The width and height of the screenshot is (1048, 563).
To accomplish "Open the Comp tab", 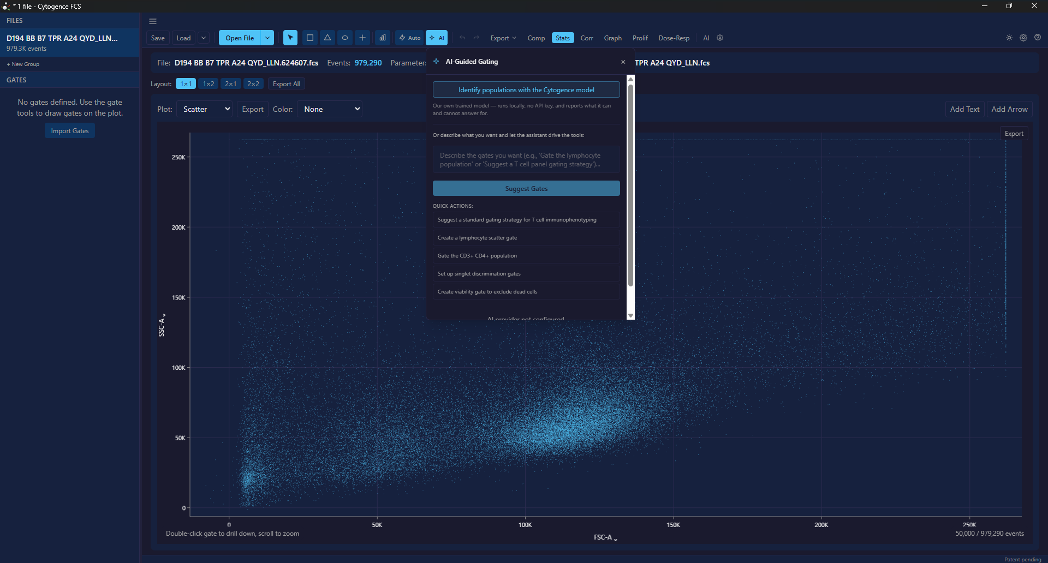I will [536, 38].
